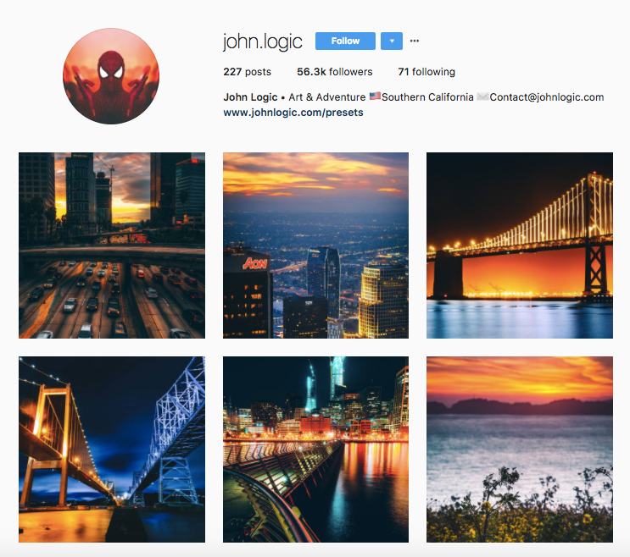This screenshot has width=630, height=557.
Task: Open the ocean sunset with wildflowers photo
Action: coord(520,449)
